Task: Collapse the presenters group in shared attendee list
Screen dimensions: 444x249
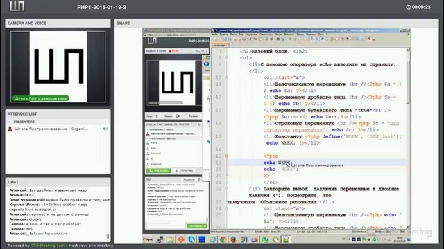Action: click(x=148, y=129)
